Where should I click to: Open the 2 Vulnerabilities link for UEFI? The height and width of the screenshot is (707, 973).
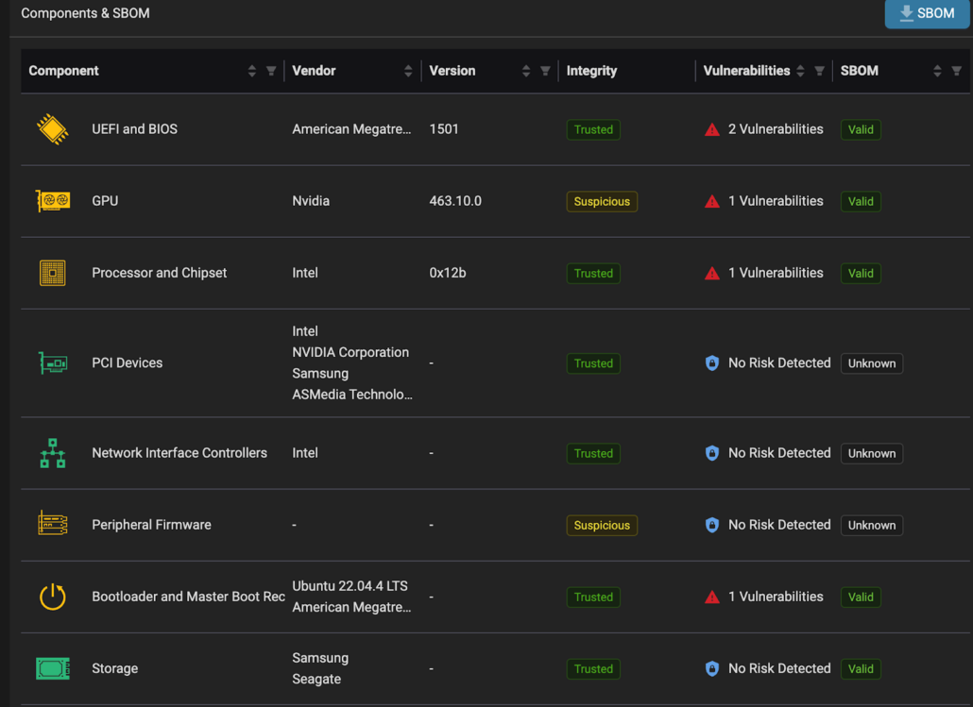pyautogui.click(x=775, y=129)
